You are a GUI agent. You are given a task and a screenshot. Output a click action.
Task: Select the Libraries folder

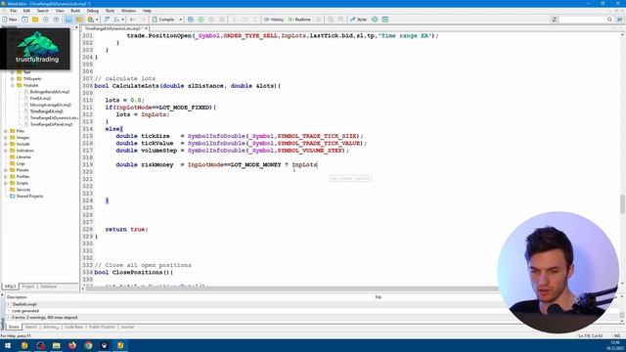pyautogui.click(x=23, y=157)
